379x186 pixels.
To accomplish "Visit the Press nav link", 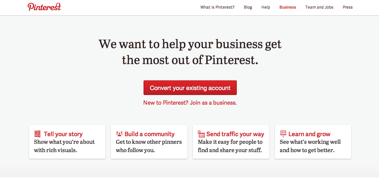I will click(x=347, y=7).
